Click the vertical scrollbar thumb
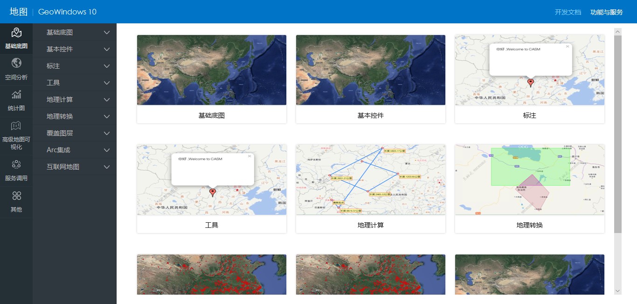Image resolution: width=637 pixels, height=304 pixels. coord(618,134)
